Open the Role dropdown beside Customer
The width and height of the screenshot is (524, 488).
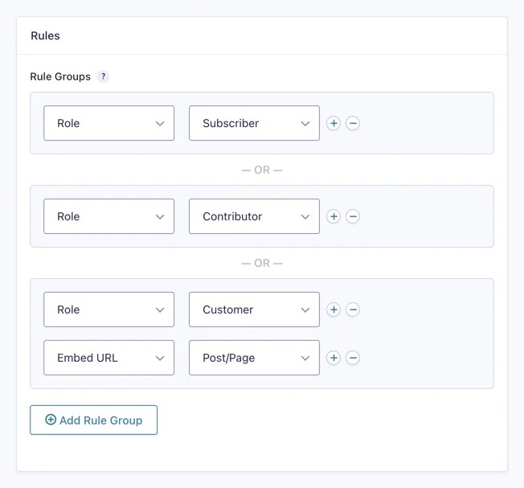coord(108,310)
